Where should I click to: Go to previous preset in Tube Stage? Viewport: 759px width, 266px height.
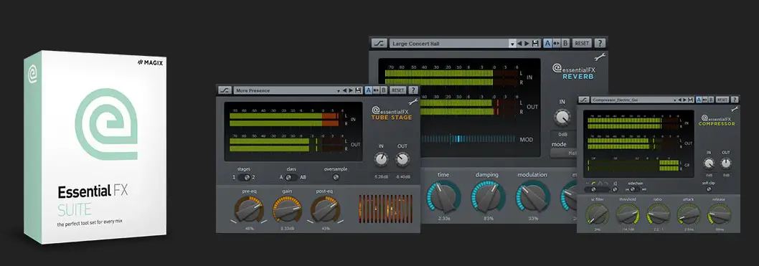tap(344, 90)
